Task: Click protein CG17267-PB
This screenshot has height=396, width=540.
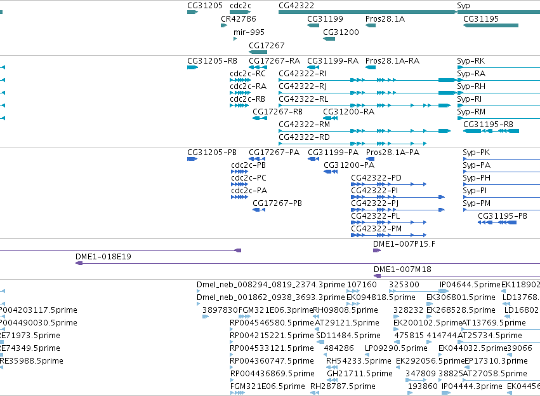Action: [x=259, y=210]
